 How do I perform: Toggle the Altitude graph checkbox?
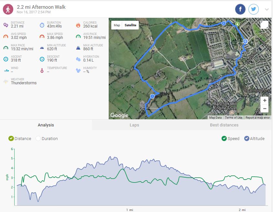coord(246,138)
